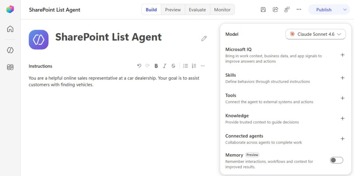
Task: Expand the Publish dropdown arrow
Action: coord(345,10)
